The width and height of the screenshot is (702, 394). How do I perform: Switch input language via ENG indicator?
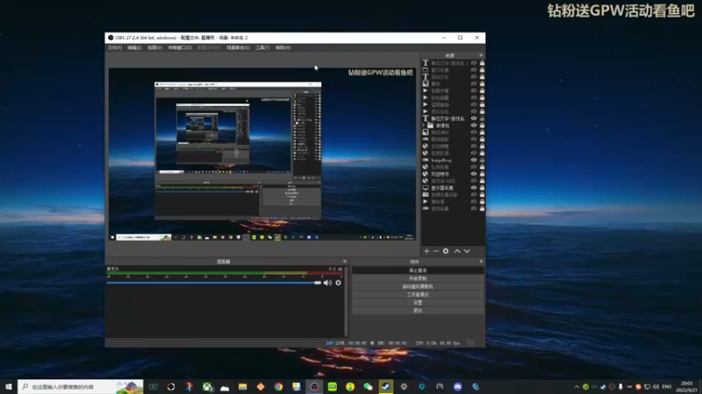coord(667,387)
